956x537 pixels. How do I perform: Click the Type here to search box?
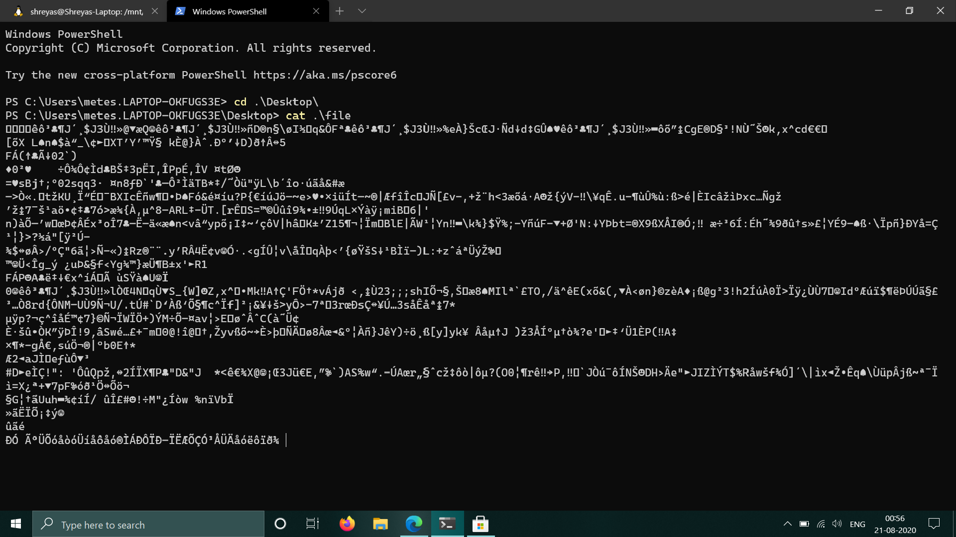(149, 525)
